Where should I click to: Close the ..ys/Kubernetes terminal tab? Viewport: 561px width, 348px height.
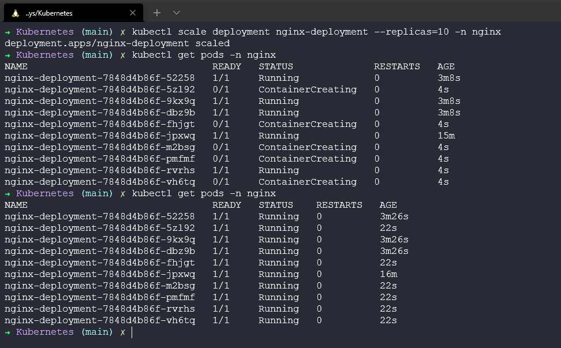point(133,13)
